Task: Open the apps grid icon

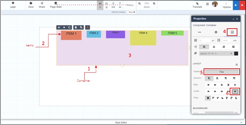Action: click(207, 4)
